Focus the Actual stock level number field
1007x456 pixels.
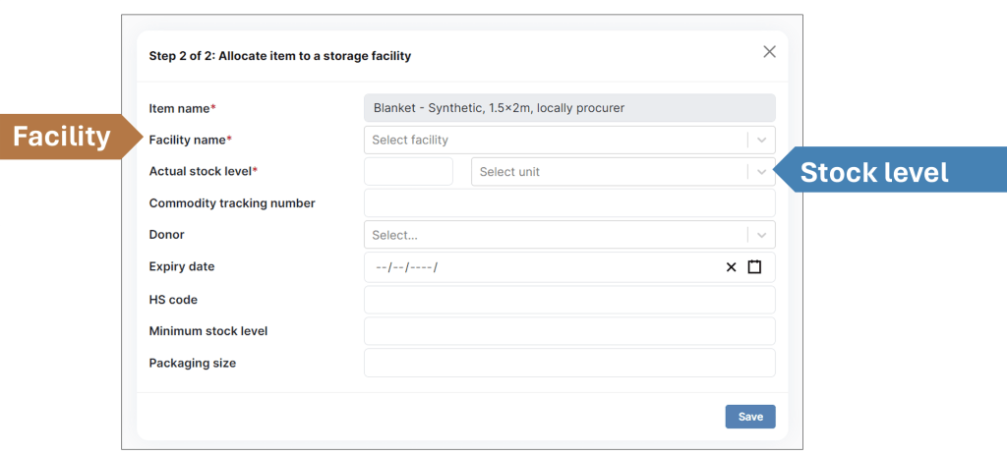click(x=408, y=172)
